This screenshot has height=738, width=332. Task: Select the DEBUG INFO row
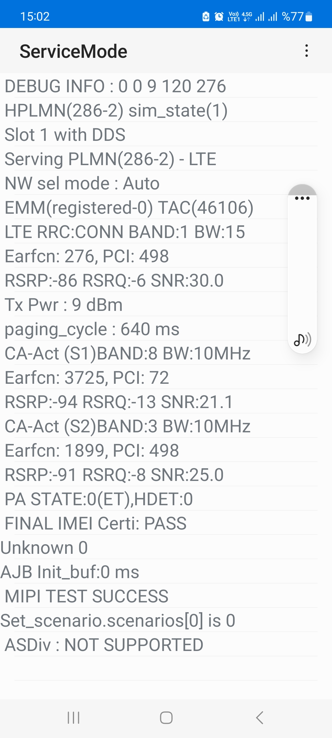159,86
